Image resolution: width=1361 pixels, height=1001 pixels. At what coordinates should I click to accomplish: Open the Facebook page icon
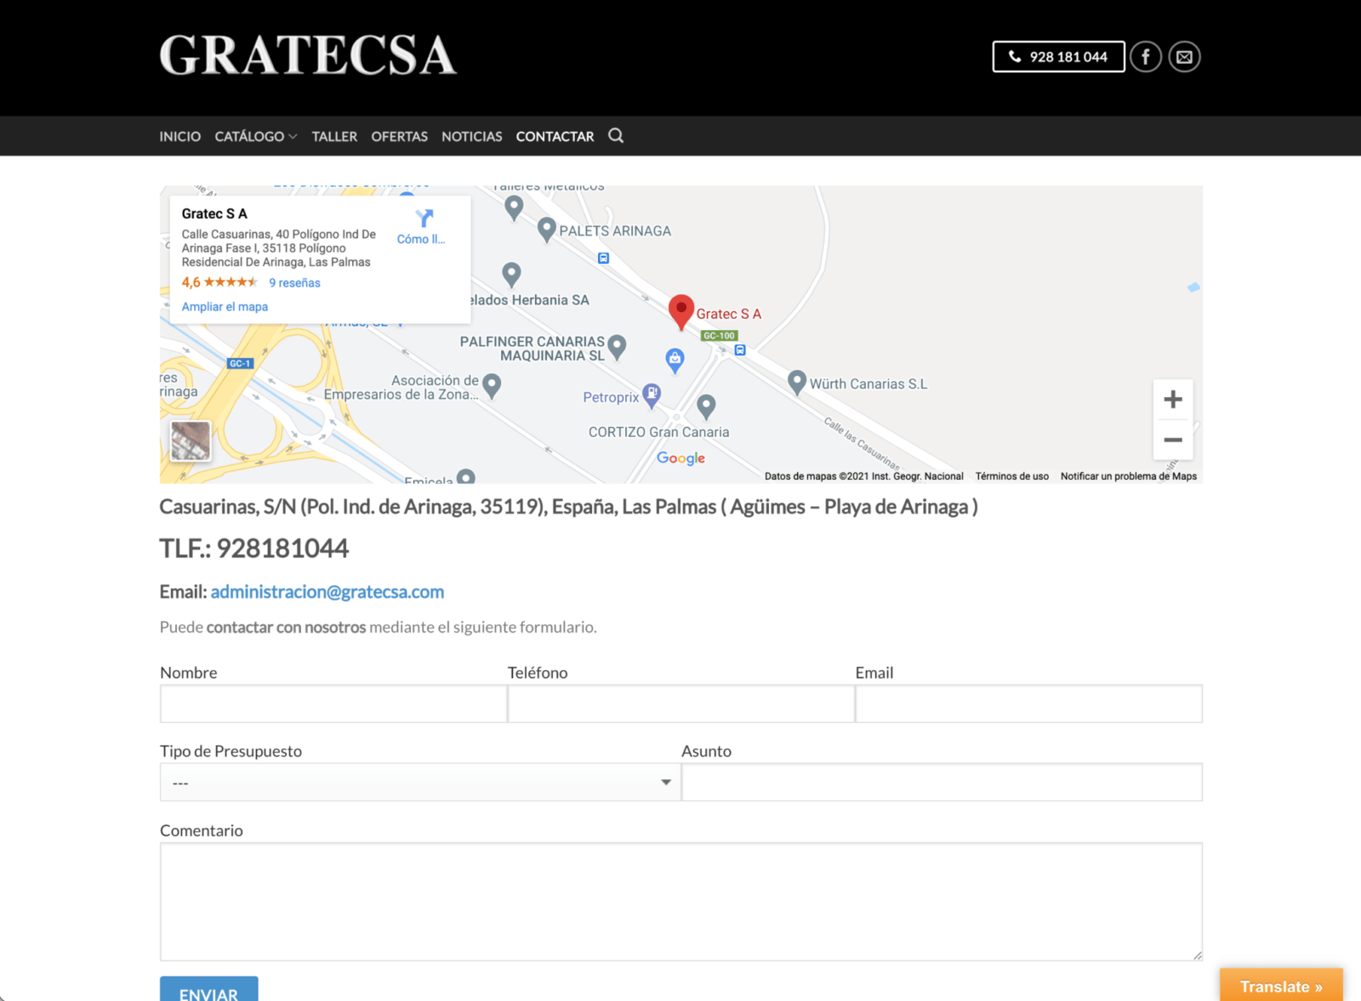click(1146, 57)
